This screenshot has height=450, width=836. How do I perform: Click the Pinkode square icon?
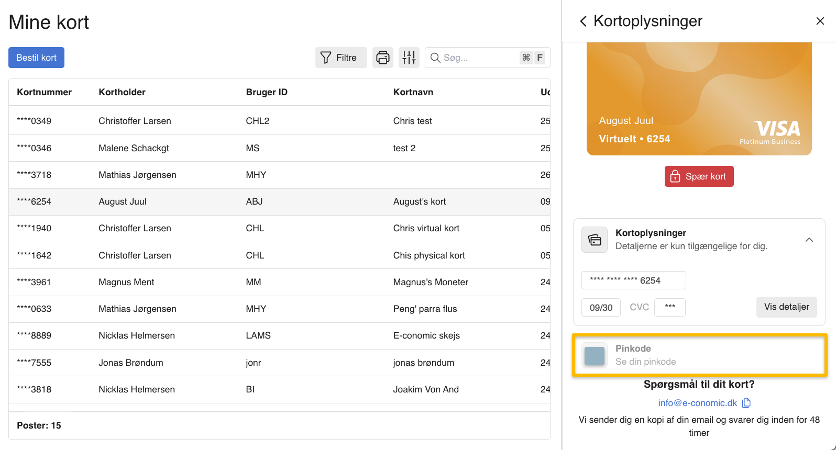coord(595,355)
